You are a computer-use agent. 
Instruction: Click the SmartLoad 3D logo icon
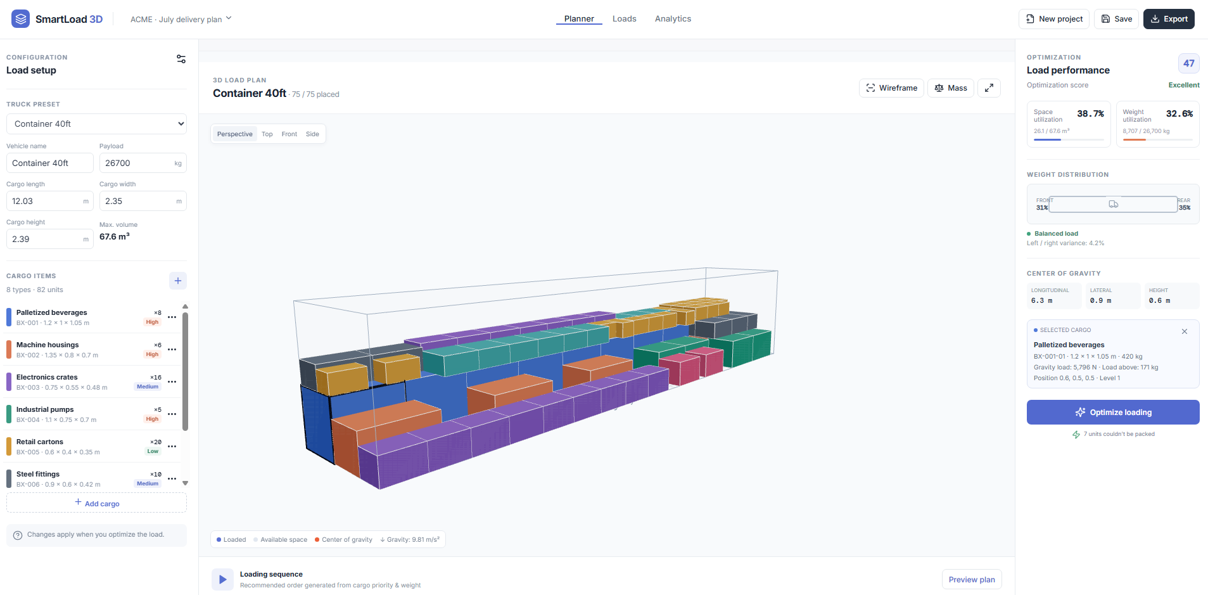click(x=21, y=19)
